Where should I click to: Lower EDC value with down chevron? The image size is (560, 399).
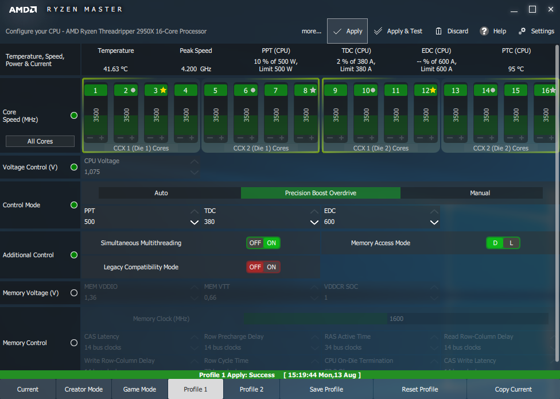coord(434,222)
